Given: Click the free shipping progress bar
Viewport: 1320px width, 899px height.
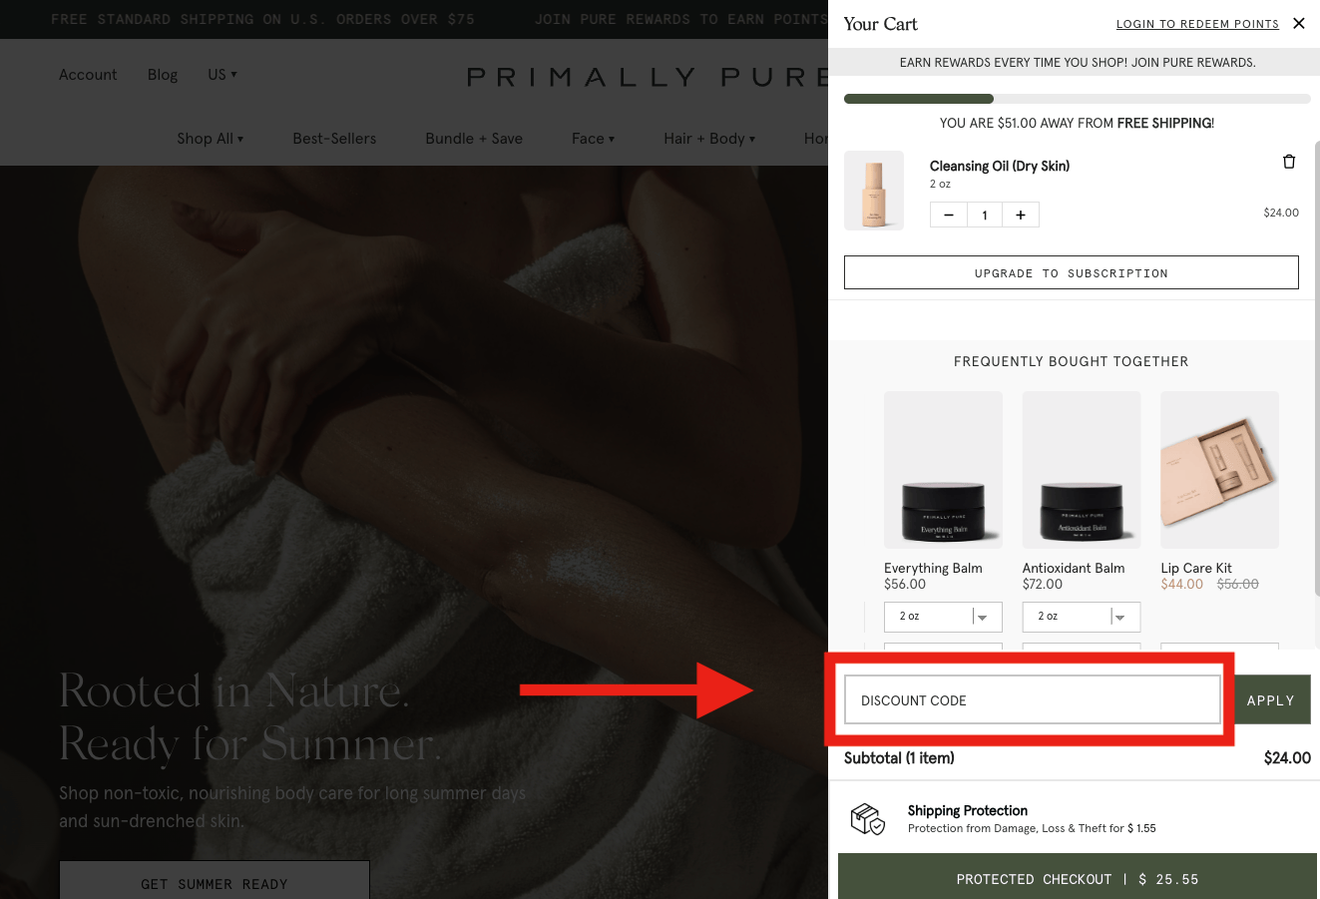Looking at the screenshot, I should pyautogui.click(x=1078, y=99).
